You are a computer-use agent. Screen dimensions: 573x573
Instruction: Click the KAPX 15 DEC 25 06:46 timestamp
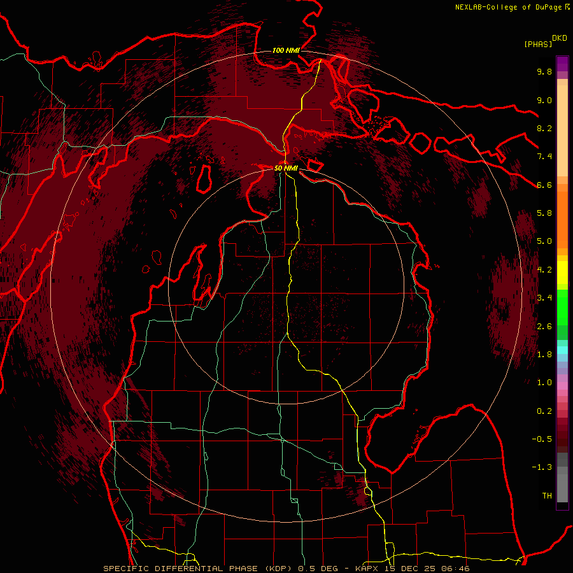point(413,569)
